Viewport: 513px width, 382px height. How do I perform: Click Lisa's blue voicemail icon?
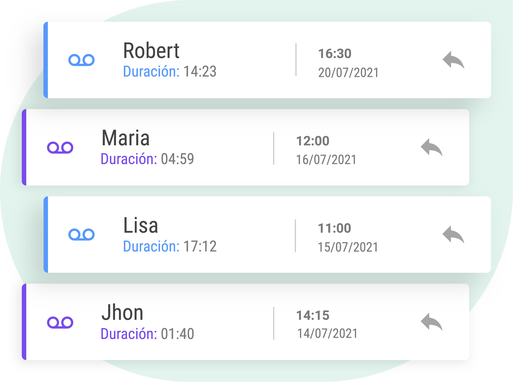click(x=81, y=234)
